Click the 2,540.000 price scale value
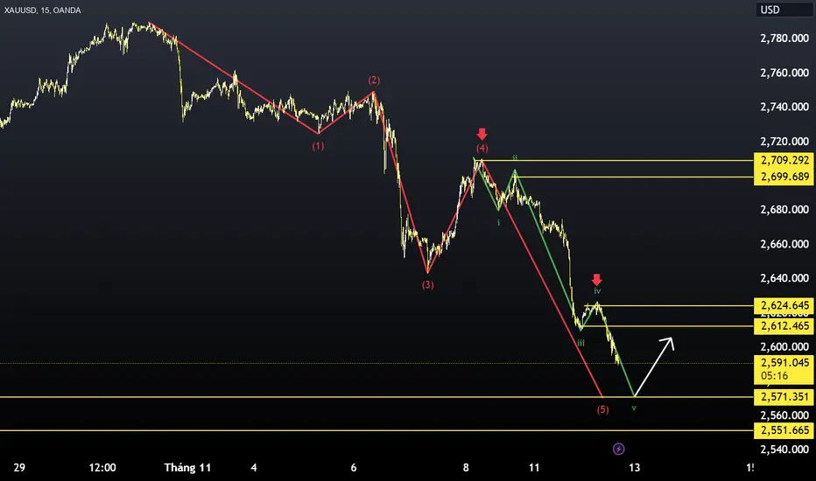Image resolution: width=816 pixels, height=481 pixels. [784, 450]
